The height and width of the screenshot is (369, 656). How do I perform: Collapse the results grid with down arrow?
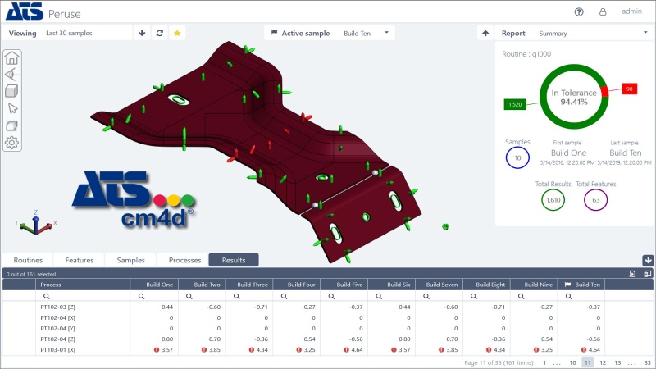click(648, 260)
